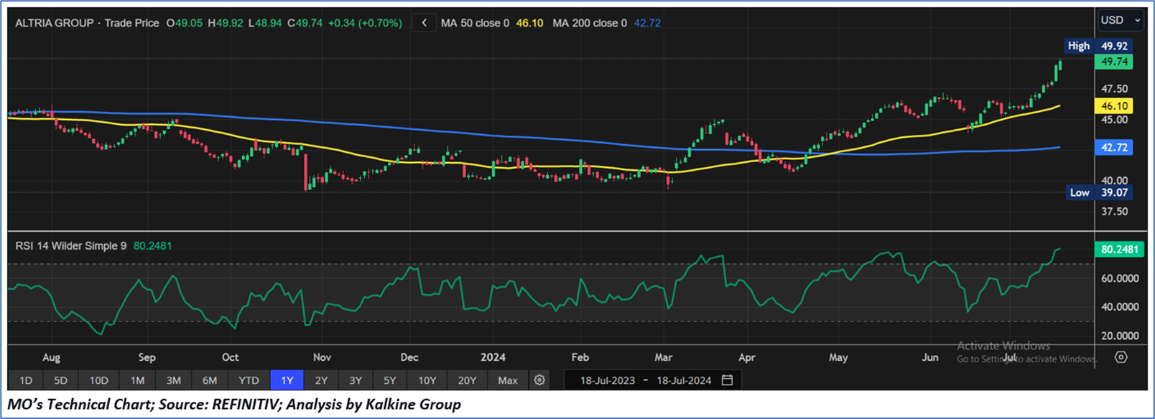Open the USD currency dropdown
Image resolution: width=1155 pixels, height=419 pixels.
point(1120,20)
